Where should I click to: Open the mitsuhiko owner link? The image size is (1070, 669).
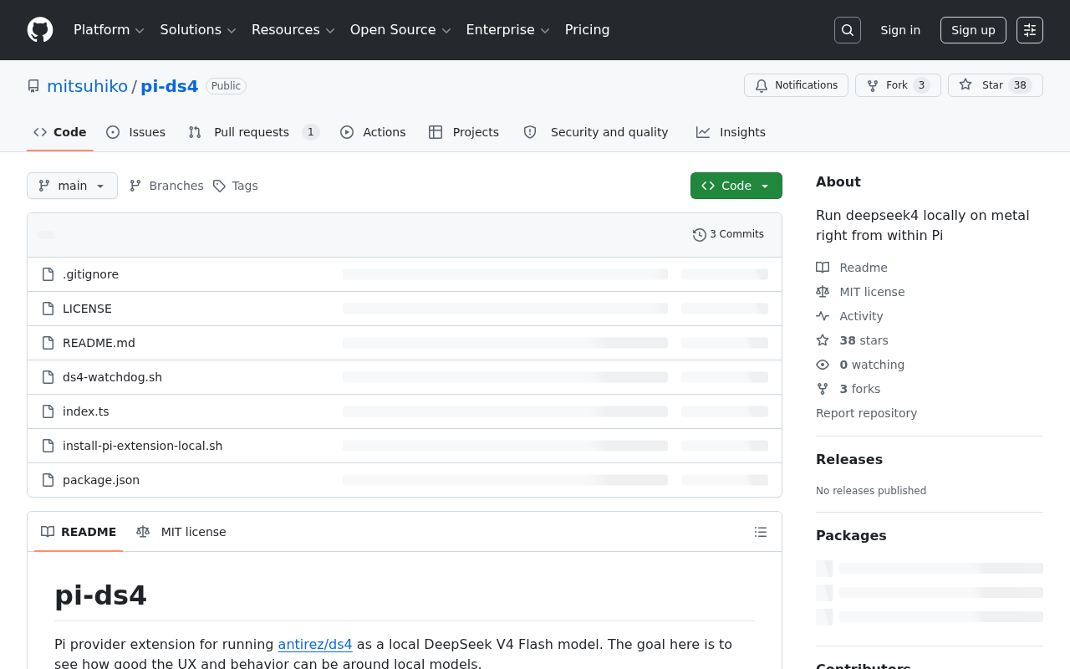point(88,86)
